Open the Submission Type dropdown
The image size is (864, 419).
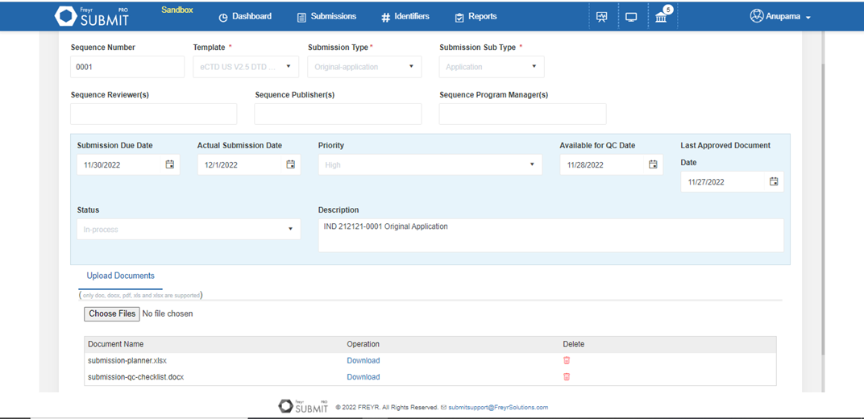(364, 67)
